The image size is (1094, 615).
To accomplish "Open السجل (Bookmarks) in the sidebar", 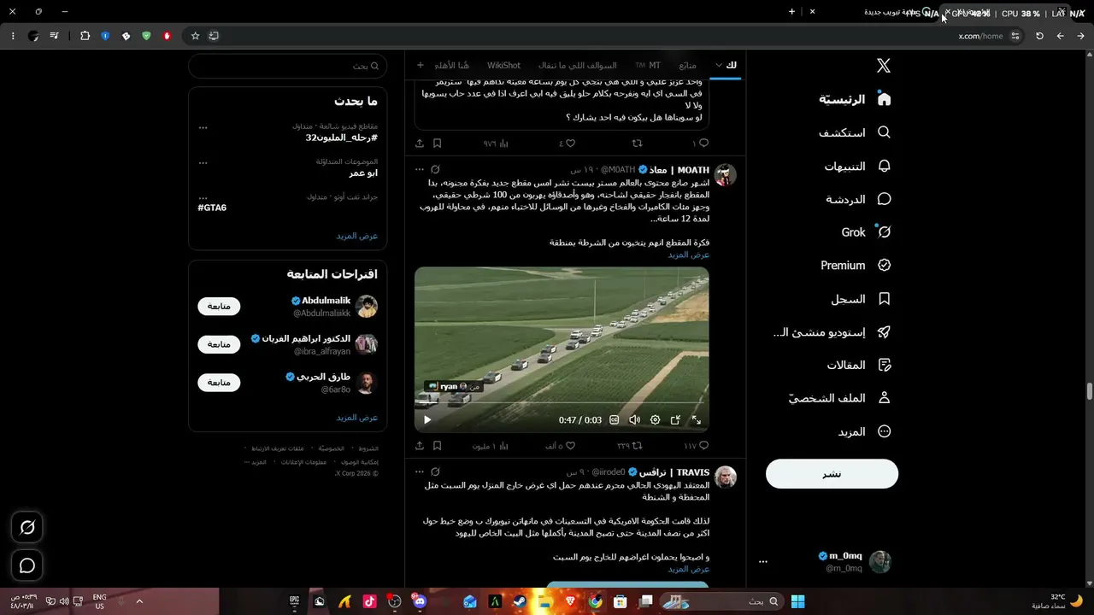I will (861, 299).
